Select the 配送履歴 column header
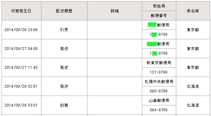211x116 pixels. 64,11
